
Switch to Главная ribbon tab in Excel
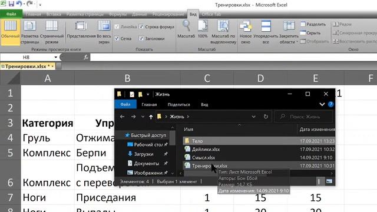pos(33,14)
